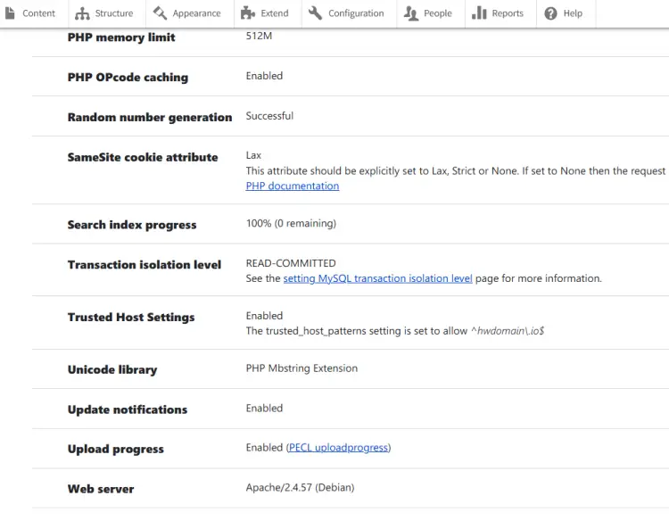669x529 pixels.
Task: Open the PHP documentation link
Action: pos(293,186)
